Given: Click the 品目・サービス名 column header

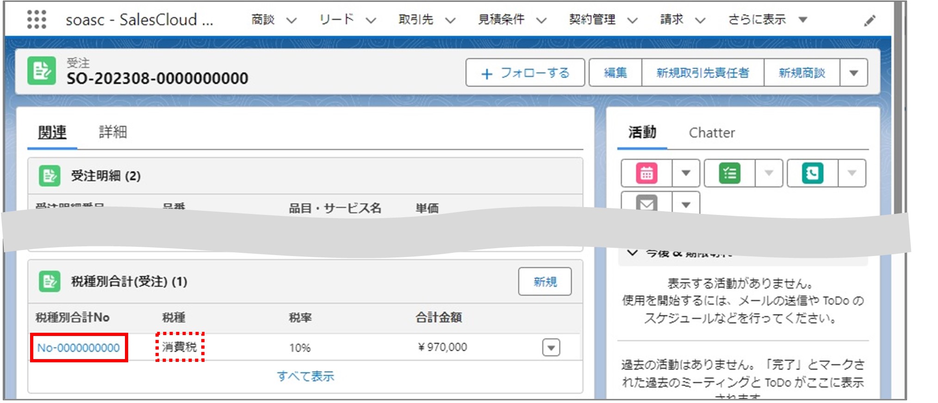Looking at the screenshot, I should [x=335, y=208].
